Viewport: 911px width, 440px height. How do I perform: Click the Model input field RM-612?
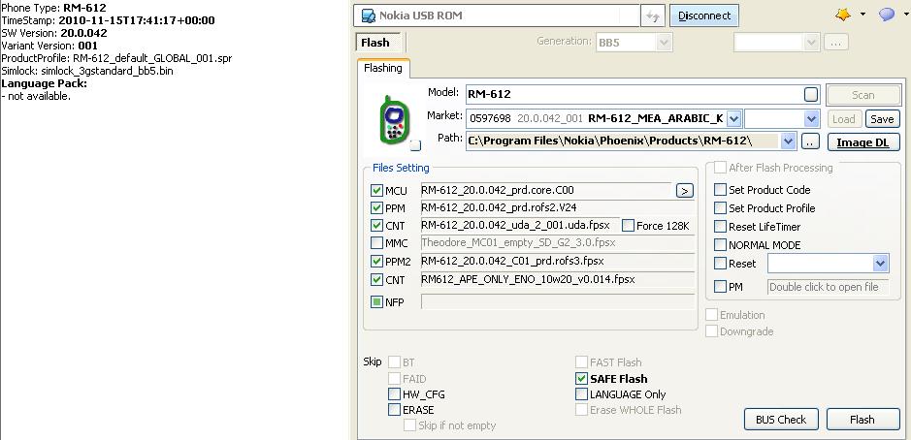coord(642,95)
